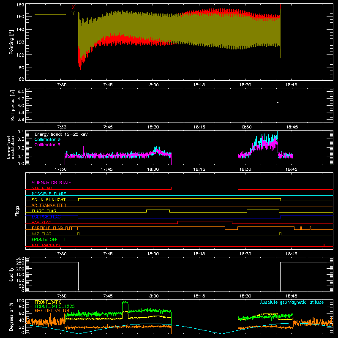Click the 'Normalized modulation' axis title
The image size is (338, 338).
11,147
